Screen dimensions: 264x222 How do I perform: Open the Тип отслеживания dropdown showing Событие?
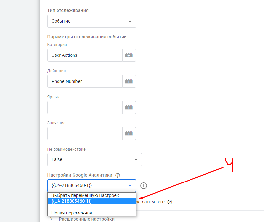91,21
